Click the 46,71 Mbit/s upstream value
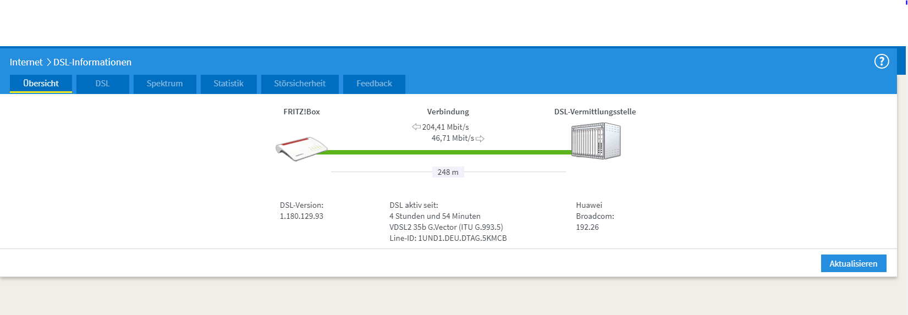908x315 pixels. click(x=453, y=138)
